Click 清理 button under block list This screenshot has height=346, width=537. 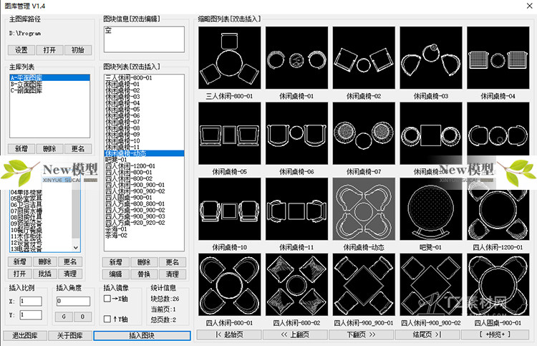point(173,274)
